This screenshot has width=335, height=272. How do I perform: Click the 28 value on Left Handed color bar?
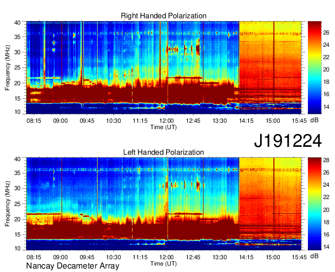point(326,160)
